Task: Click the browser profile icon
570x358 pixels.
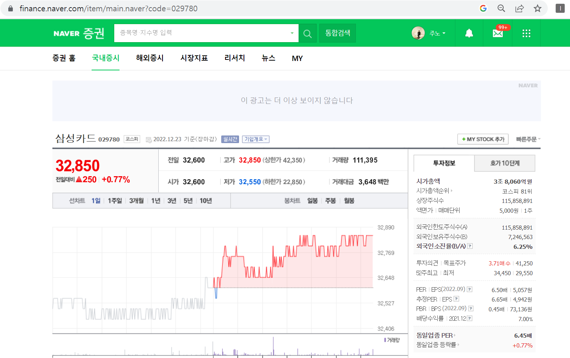Action: coord(560,8)
